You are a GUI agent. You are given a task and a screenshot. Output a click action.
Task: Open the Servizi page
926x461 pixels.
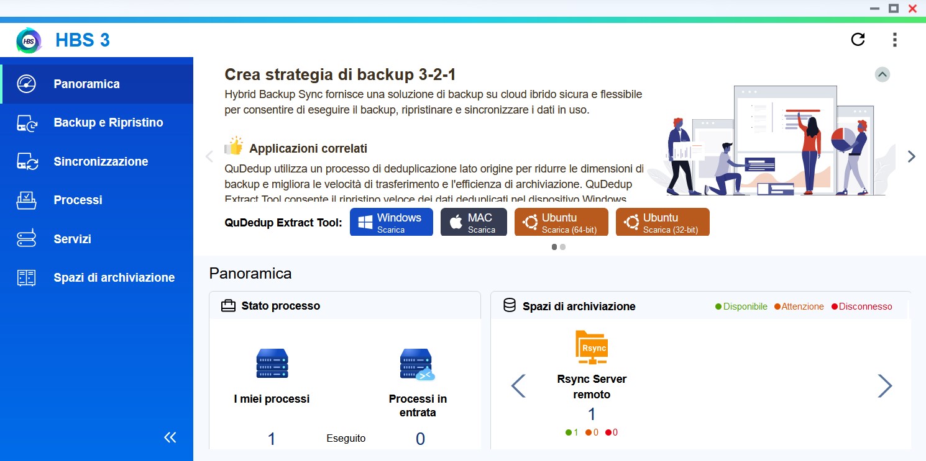pos(96,239)
